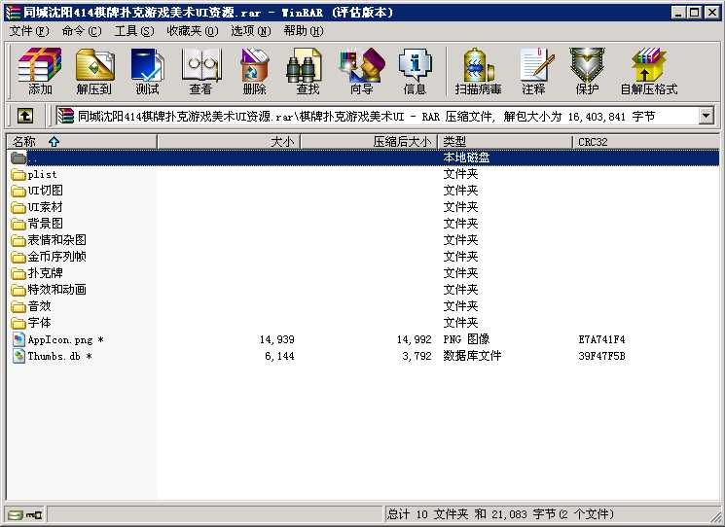This screenshot has width=725, height=527.
Task: Open the 文件(F) menu
Action: click(x=29, y=31)
